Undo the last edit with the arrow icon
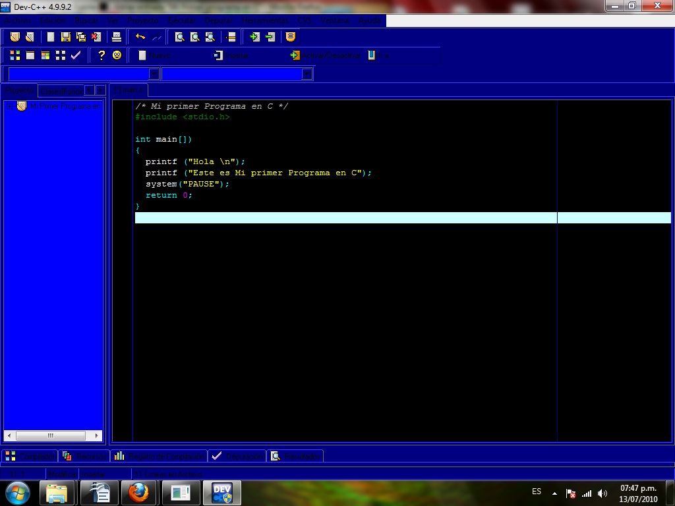 coord(140,37)
